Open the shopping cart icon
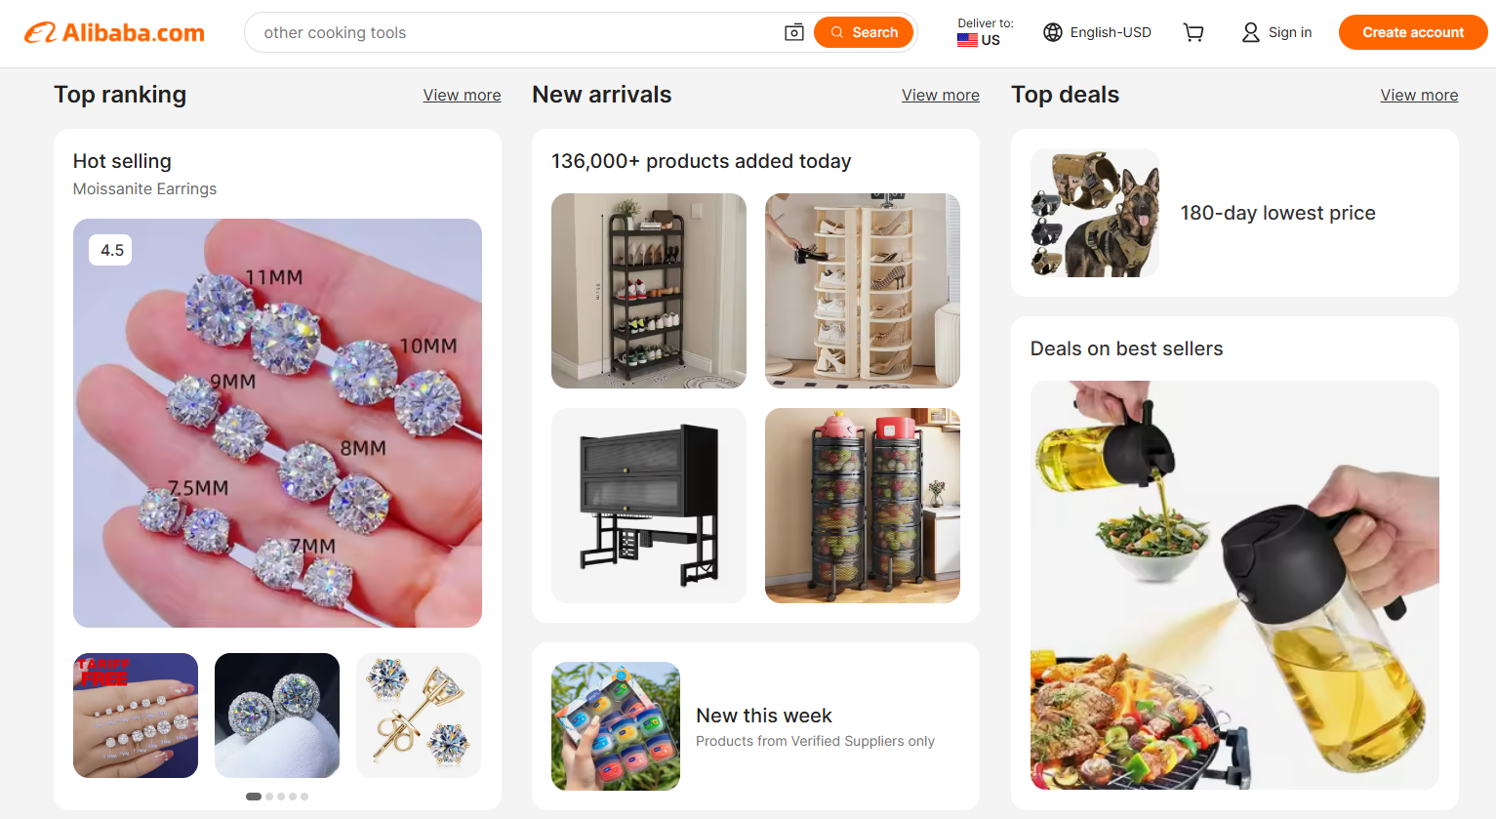Viewport: 1496px width, 819px height. coord(1193,32)
